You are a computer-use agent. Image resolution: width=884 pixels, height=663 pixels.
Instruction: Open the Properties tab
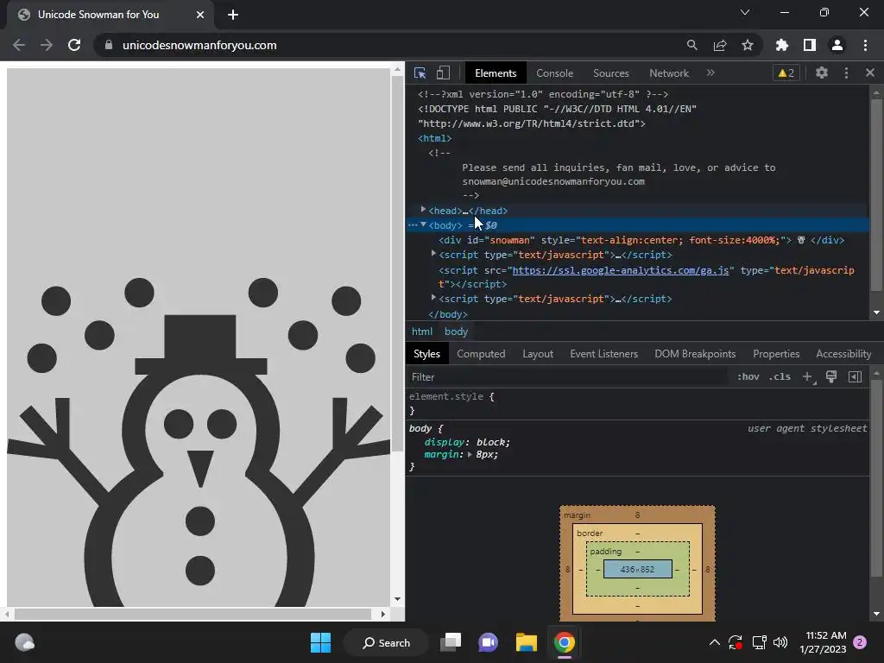coord(776,354)
